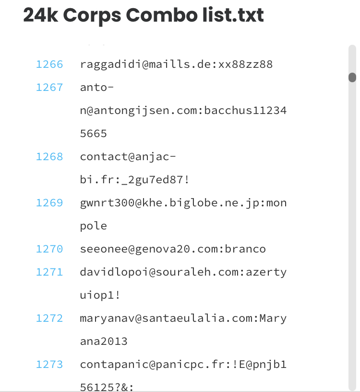The width and height of the screenshot is (360, 392).
Task: Click line number 1272
Action: pos(49,318)
